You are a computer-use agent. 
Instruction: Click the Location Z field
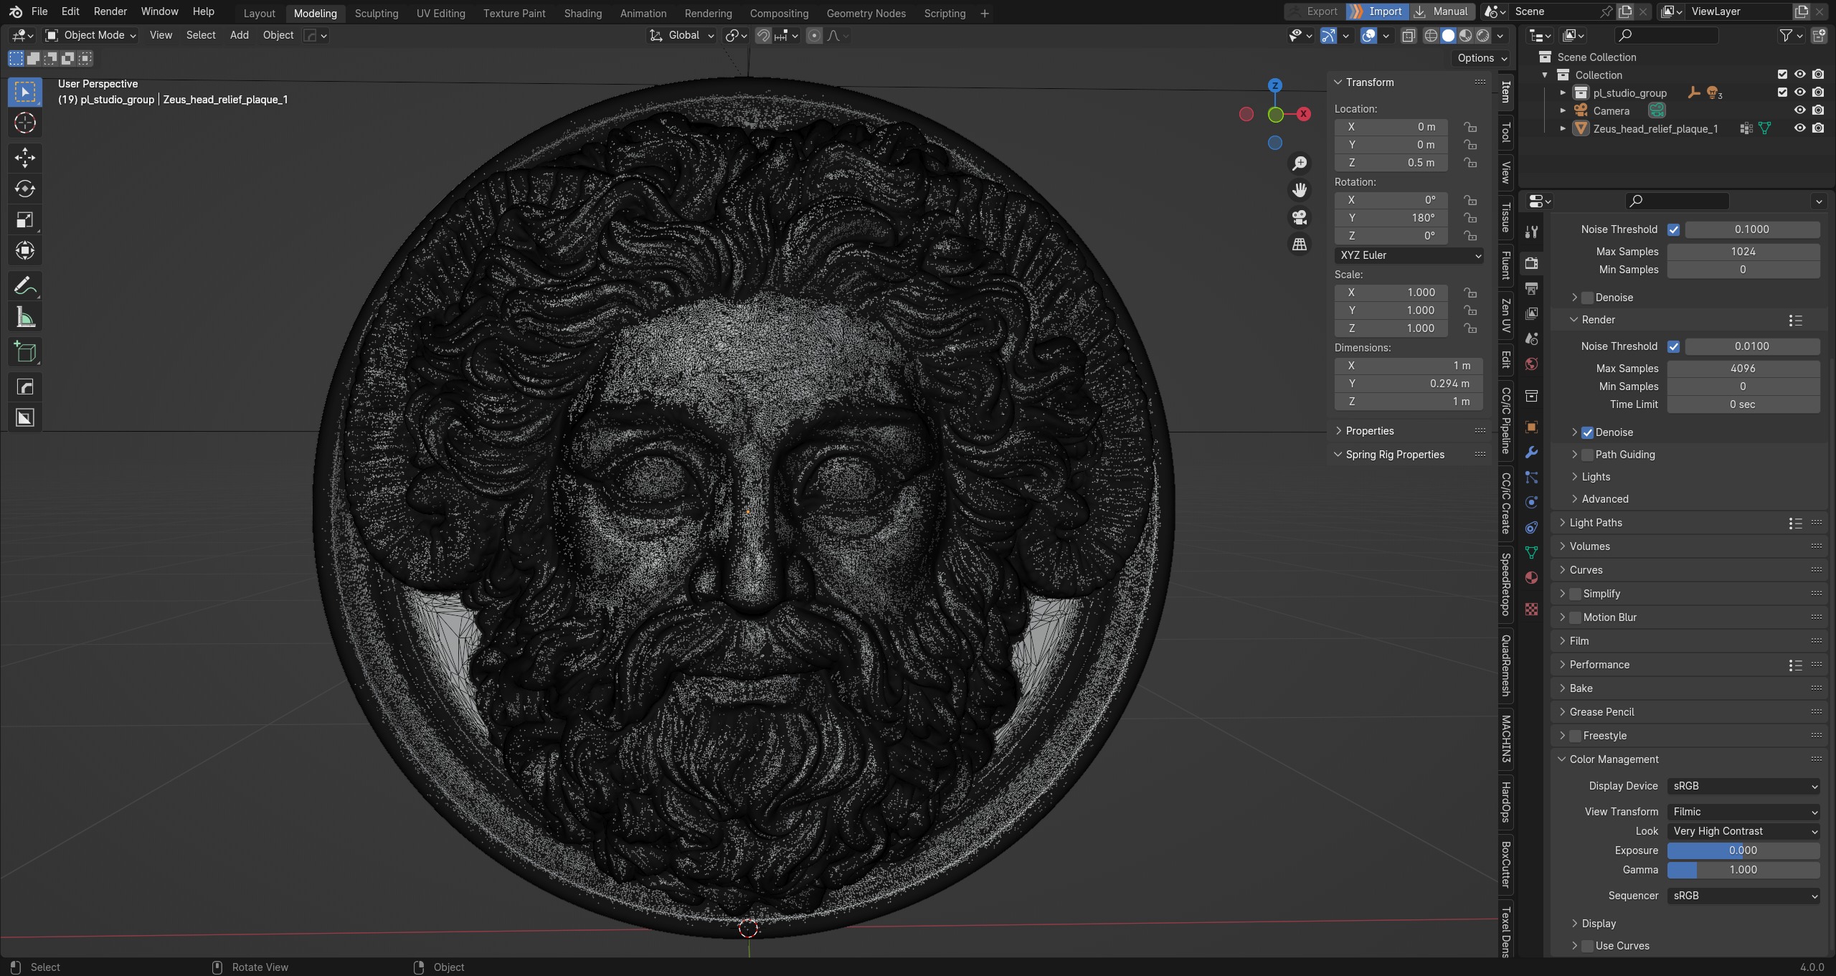[1391, 163]
